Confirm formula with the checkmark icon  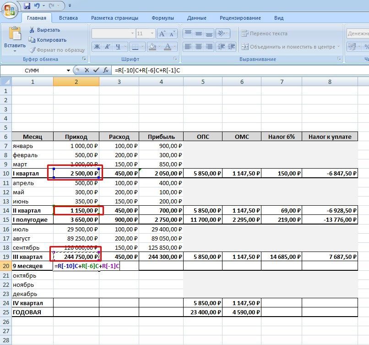click(96, 70)
